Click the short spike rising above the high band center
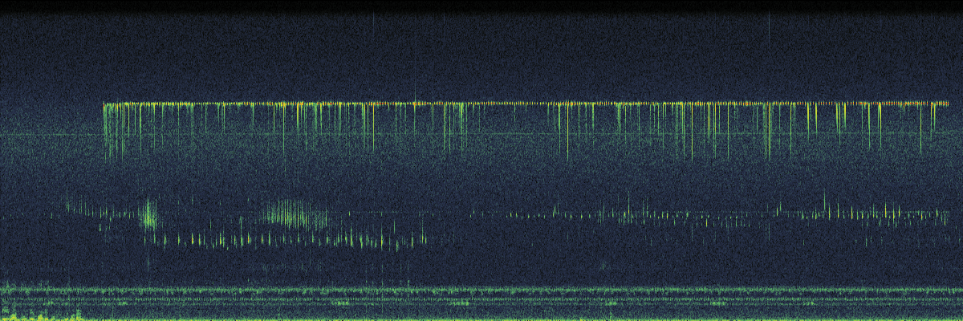This screenshot has height=321, width=963. pyautogui.click(x=415, y=92)
